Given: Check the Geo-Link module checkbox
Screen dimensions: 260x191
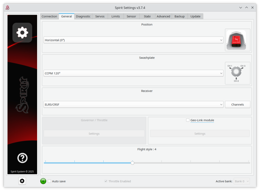Looking at the screenshot, I should (x=187, y=120).
